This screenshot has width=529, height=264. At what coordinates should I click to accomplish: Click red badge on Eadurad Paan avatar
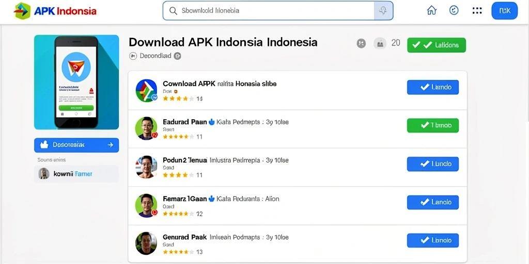pos(154,135)
